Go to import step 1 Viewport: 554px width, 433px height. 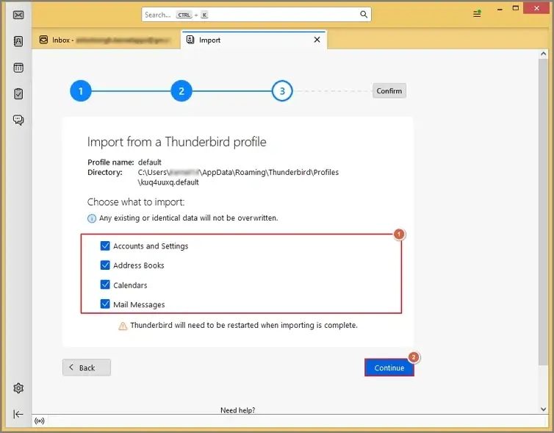[x=81, y=91]
